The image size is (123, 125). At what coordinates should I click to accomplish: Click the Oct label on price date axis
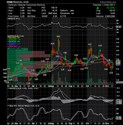[87, 86]
